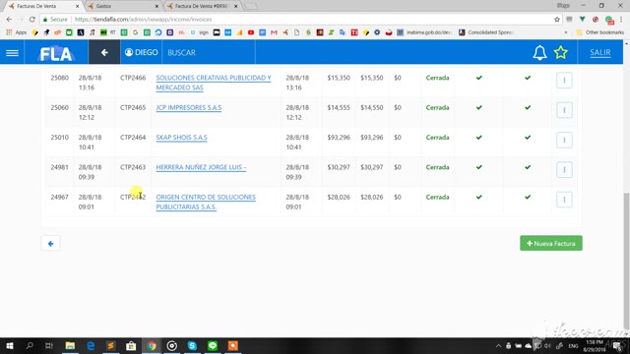Close the Gastos browser tab
This screenshot has width=630, height=354.
pos(157,6)
